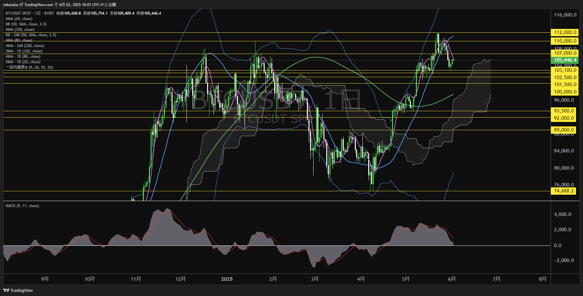Image resolution: width=583 pixels, height=296 pixels.
Task: Select the BTCUSDT SPOT symbol legend title
Action: tap(30, 13)
